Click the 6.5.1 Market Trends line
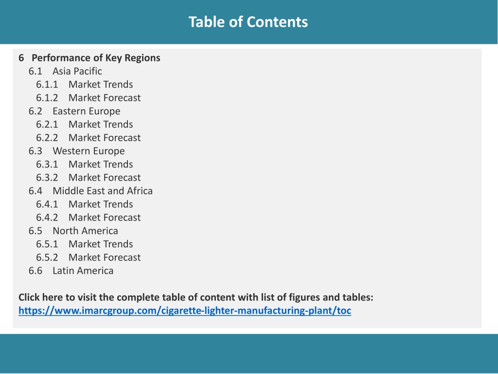 [84, 244]
